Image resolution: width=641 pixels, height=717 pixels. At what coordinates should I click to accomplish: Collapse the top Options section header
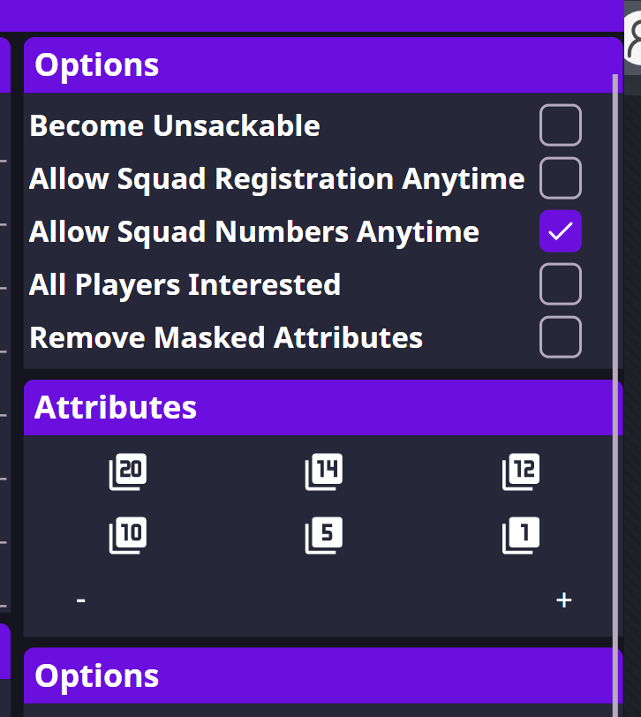click(x=322, y=64)
